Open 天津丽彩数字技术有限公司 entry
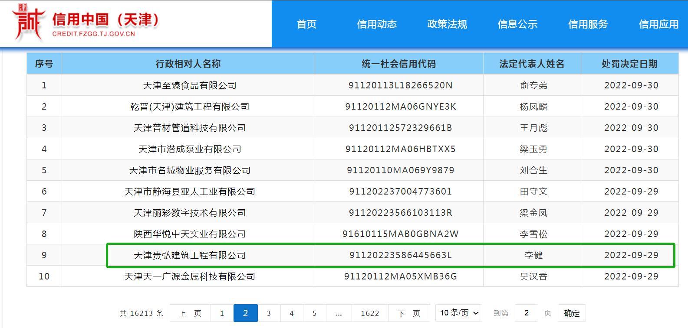Image resolution: width=688 pixels, height=328 pixels. (x=190, y=213)
